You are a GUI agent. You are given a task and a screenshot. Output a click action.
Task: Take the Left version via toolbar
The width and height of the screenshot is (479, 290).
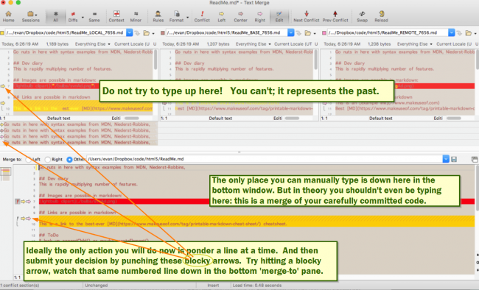(222, 16)
